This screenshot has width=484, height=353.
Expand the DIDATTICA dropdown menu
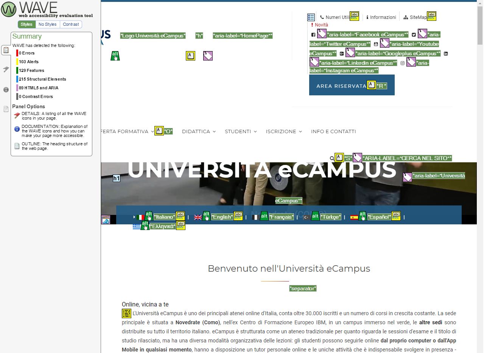click(199, 131)
